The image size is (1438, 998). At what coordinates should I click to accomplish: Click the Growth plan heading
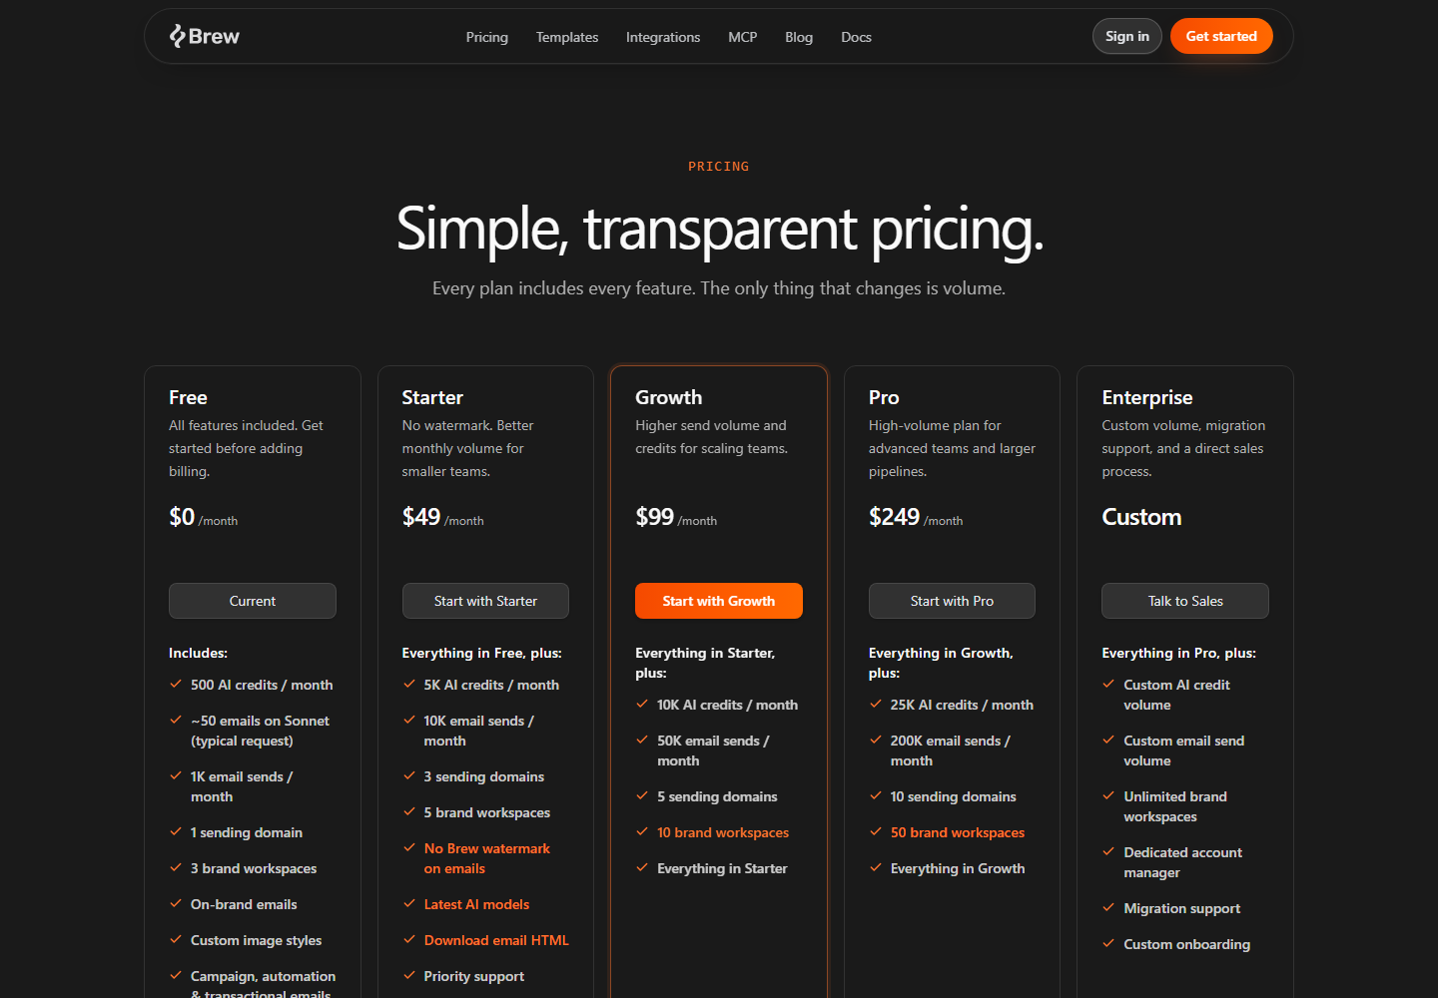point(669,397)
